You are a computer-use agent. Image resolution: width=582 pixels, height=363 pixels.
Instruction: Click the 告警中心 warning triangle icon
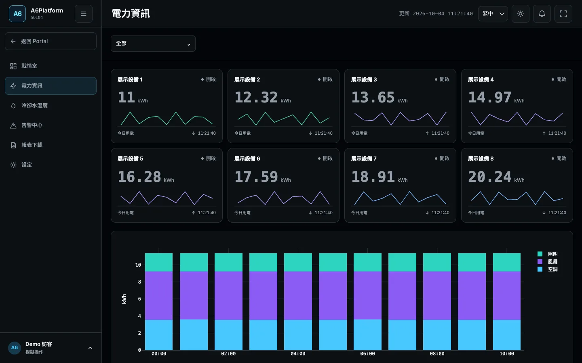[13, 125]
